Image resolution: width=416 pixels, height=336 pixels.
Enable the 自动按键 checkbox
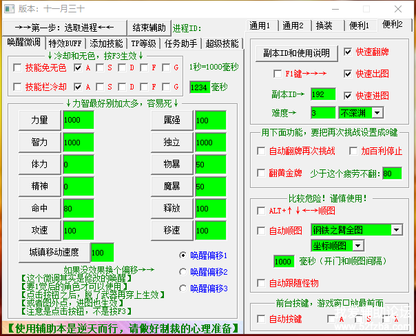tap(261, 319)
